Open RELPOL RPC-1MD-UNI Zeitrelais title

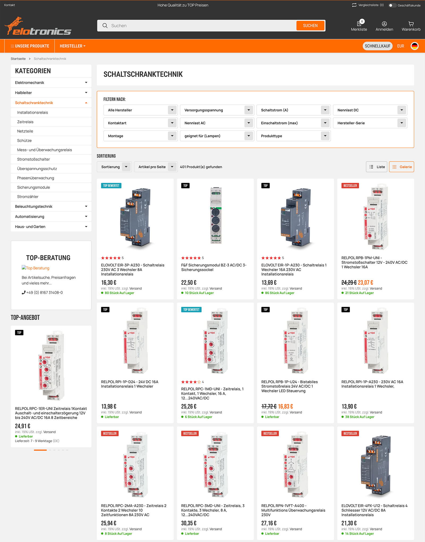pos(212,393)
